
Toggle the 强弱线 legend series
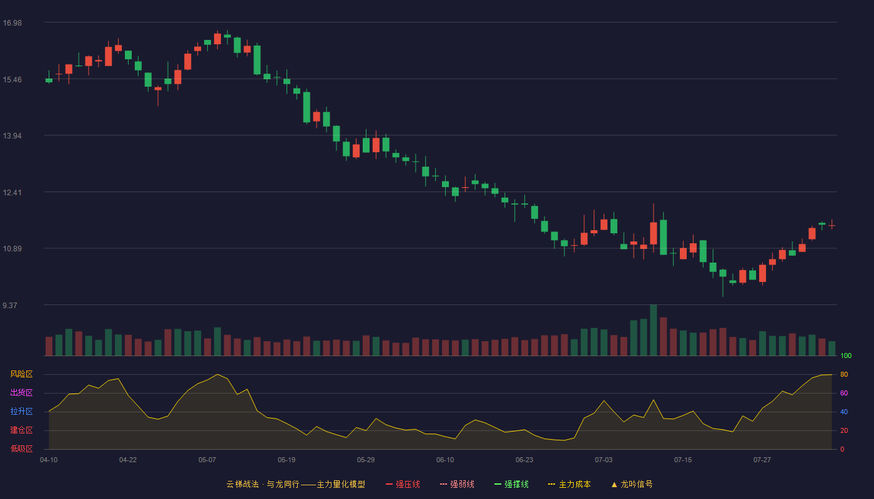click(457, 484)
